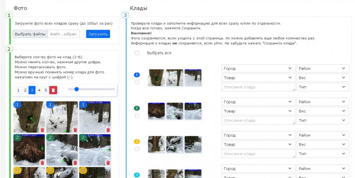
Task: Open the "Вес" dropdown in the second row
Action: click(x=322, y=111)
